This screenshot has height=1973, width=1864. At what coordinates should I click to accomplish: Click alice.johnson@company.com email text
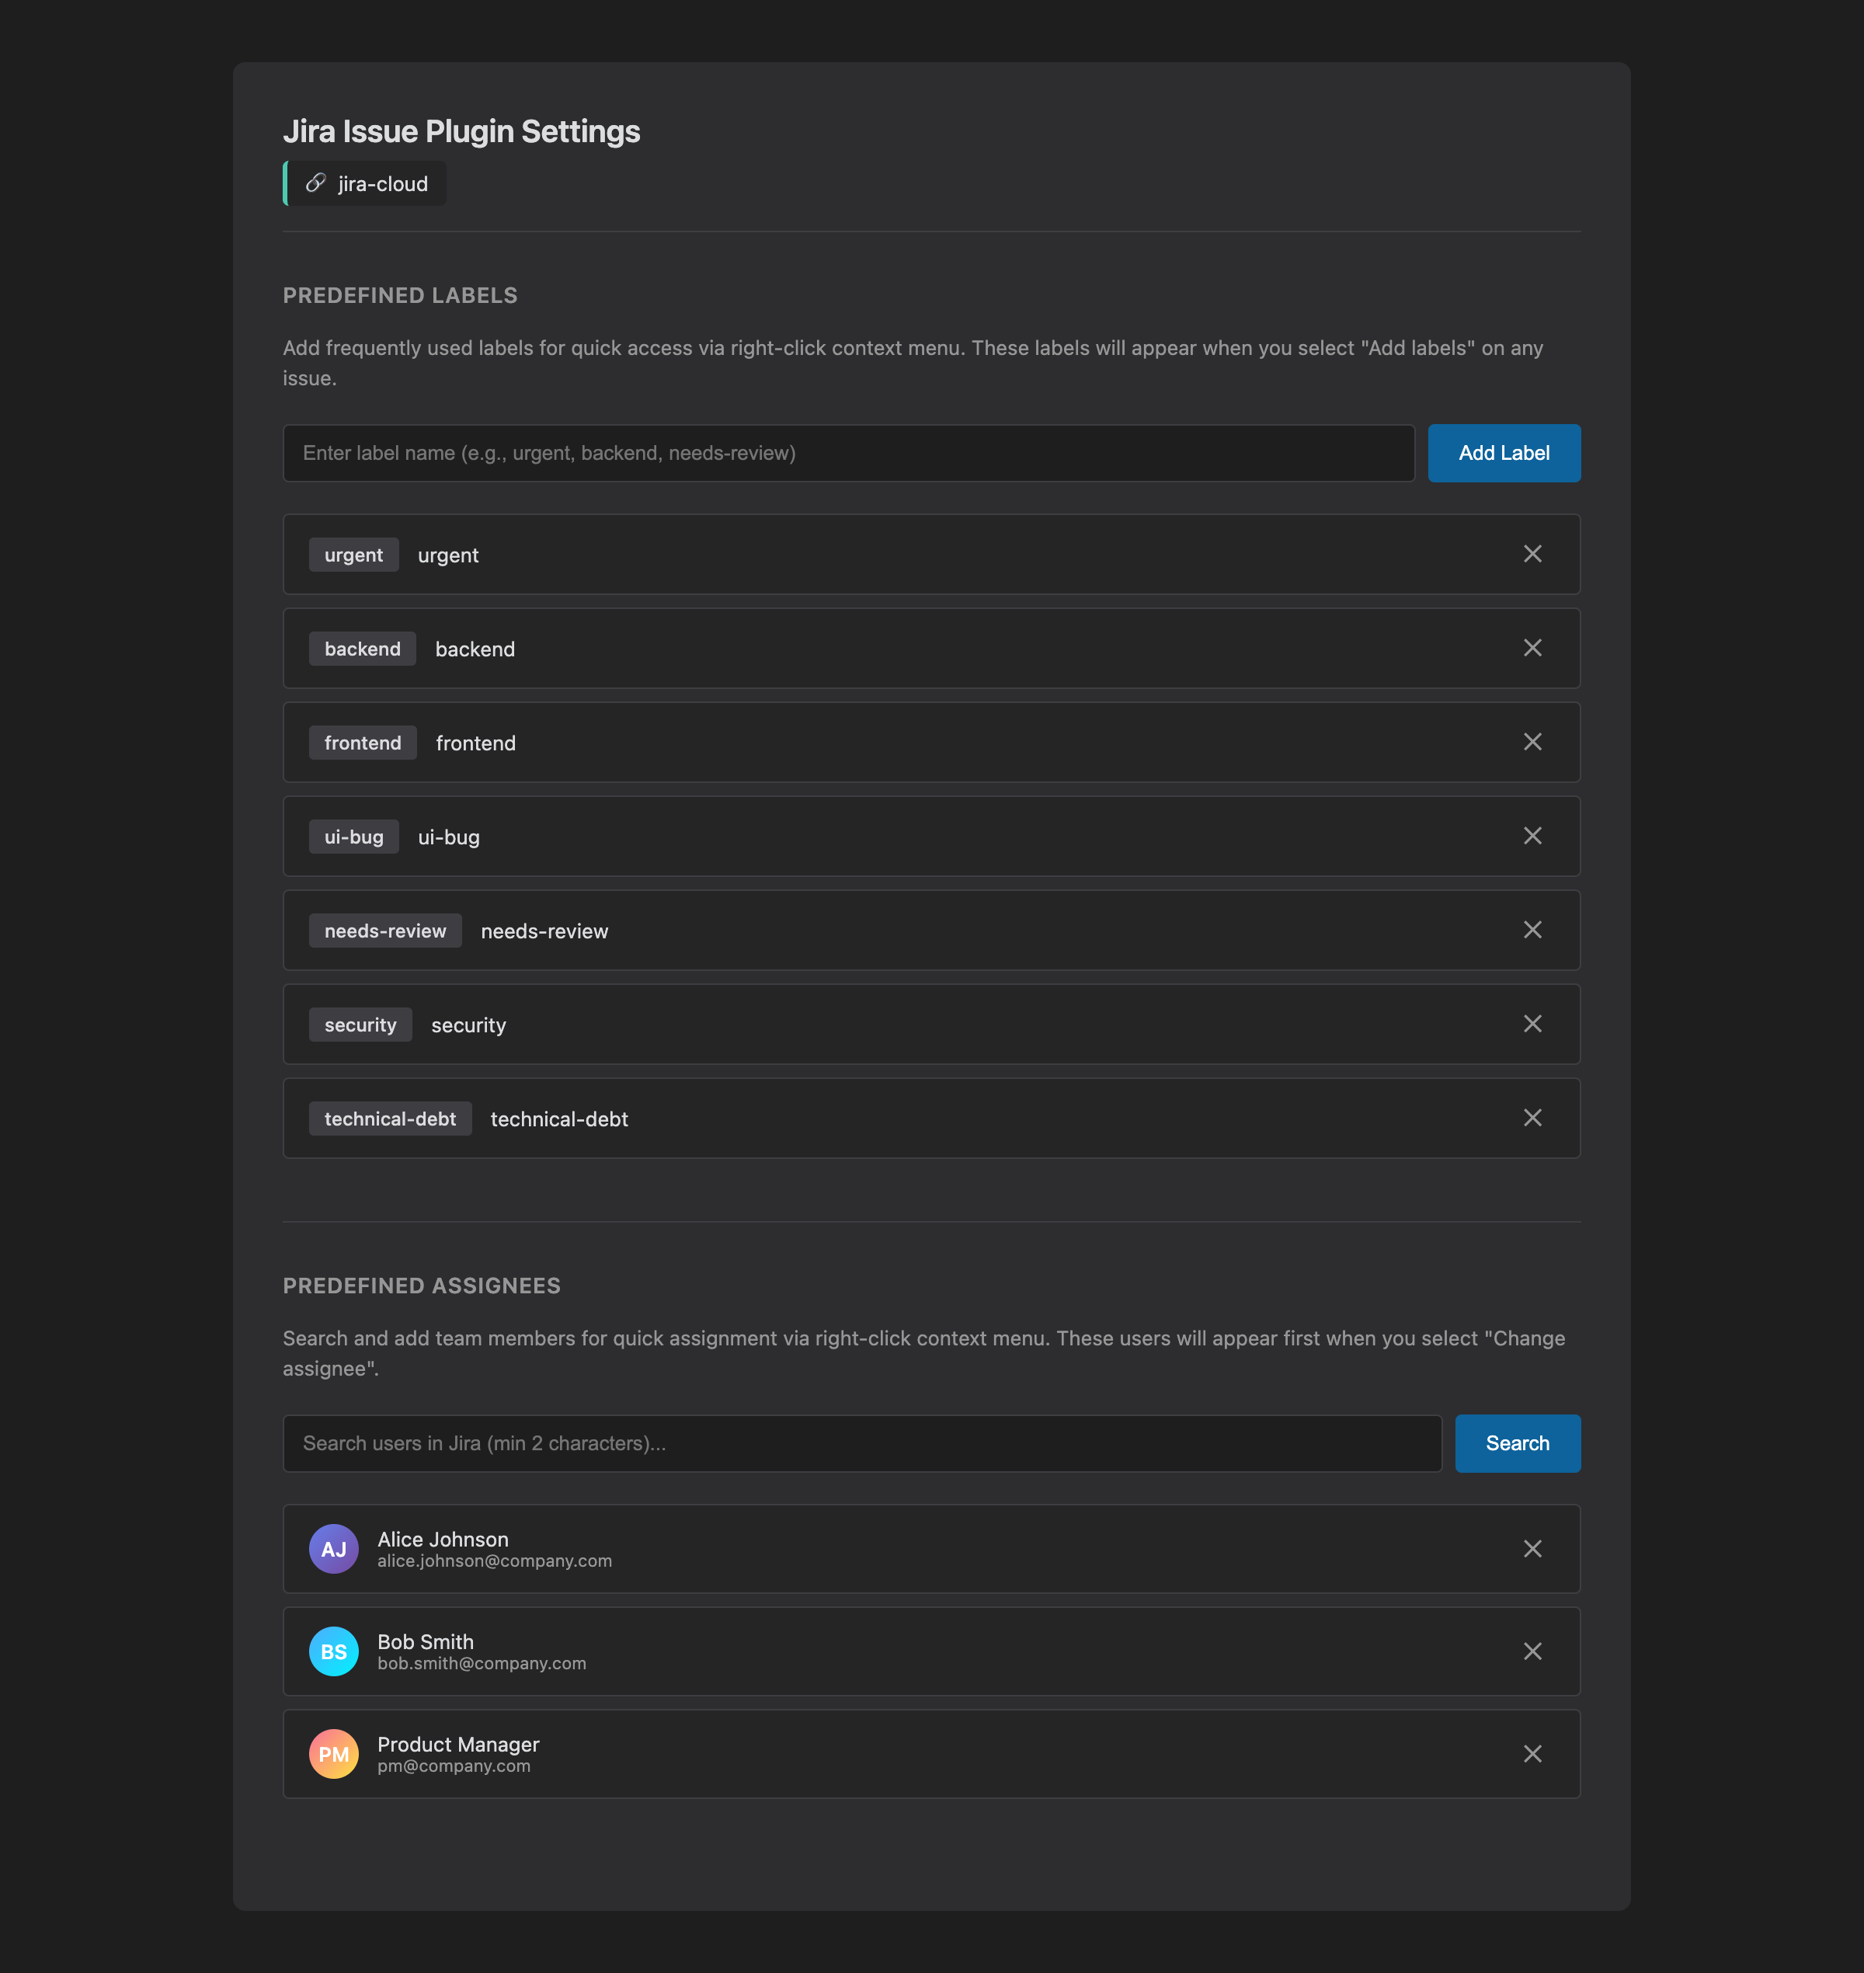[495, 1561]
